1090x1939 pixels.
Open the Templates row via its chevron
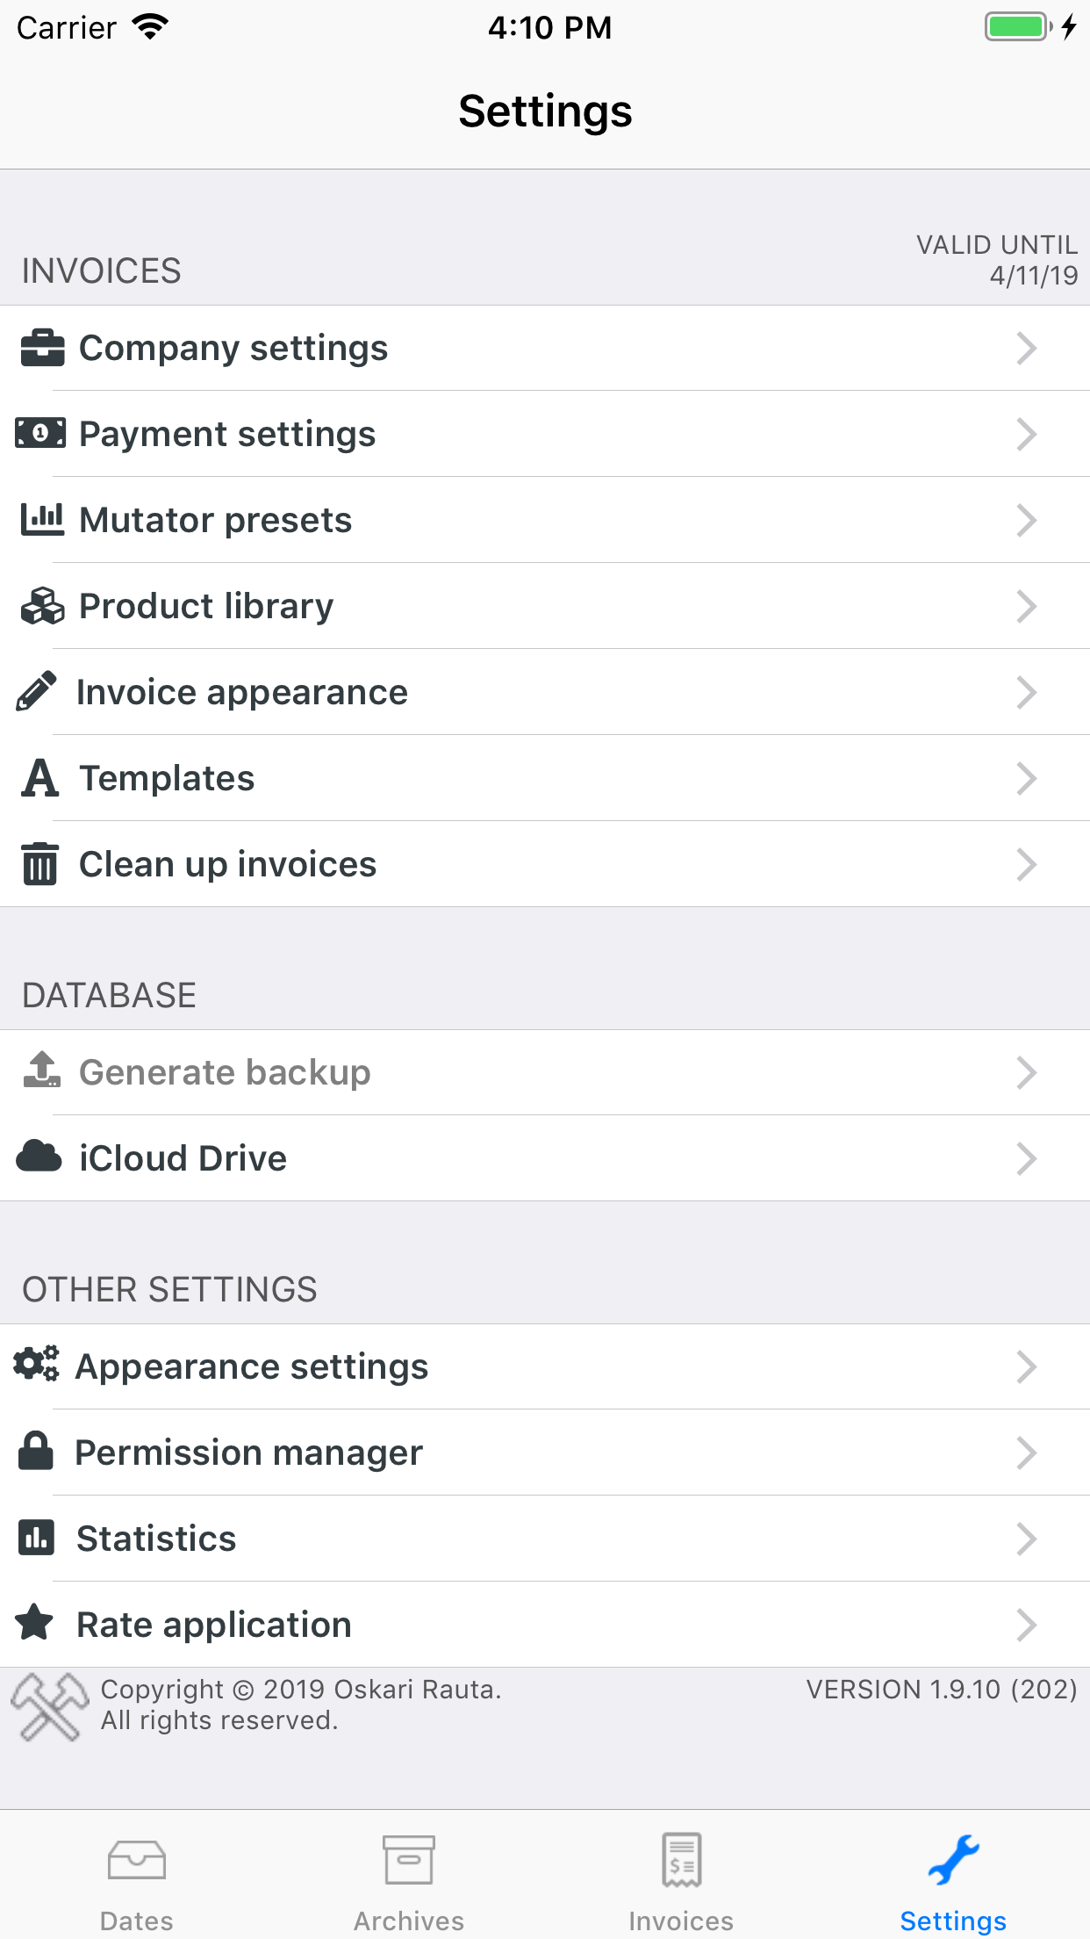tap(1027, 778)
